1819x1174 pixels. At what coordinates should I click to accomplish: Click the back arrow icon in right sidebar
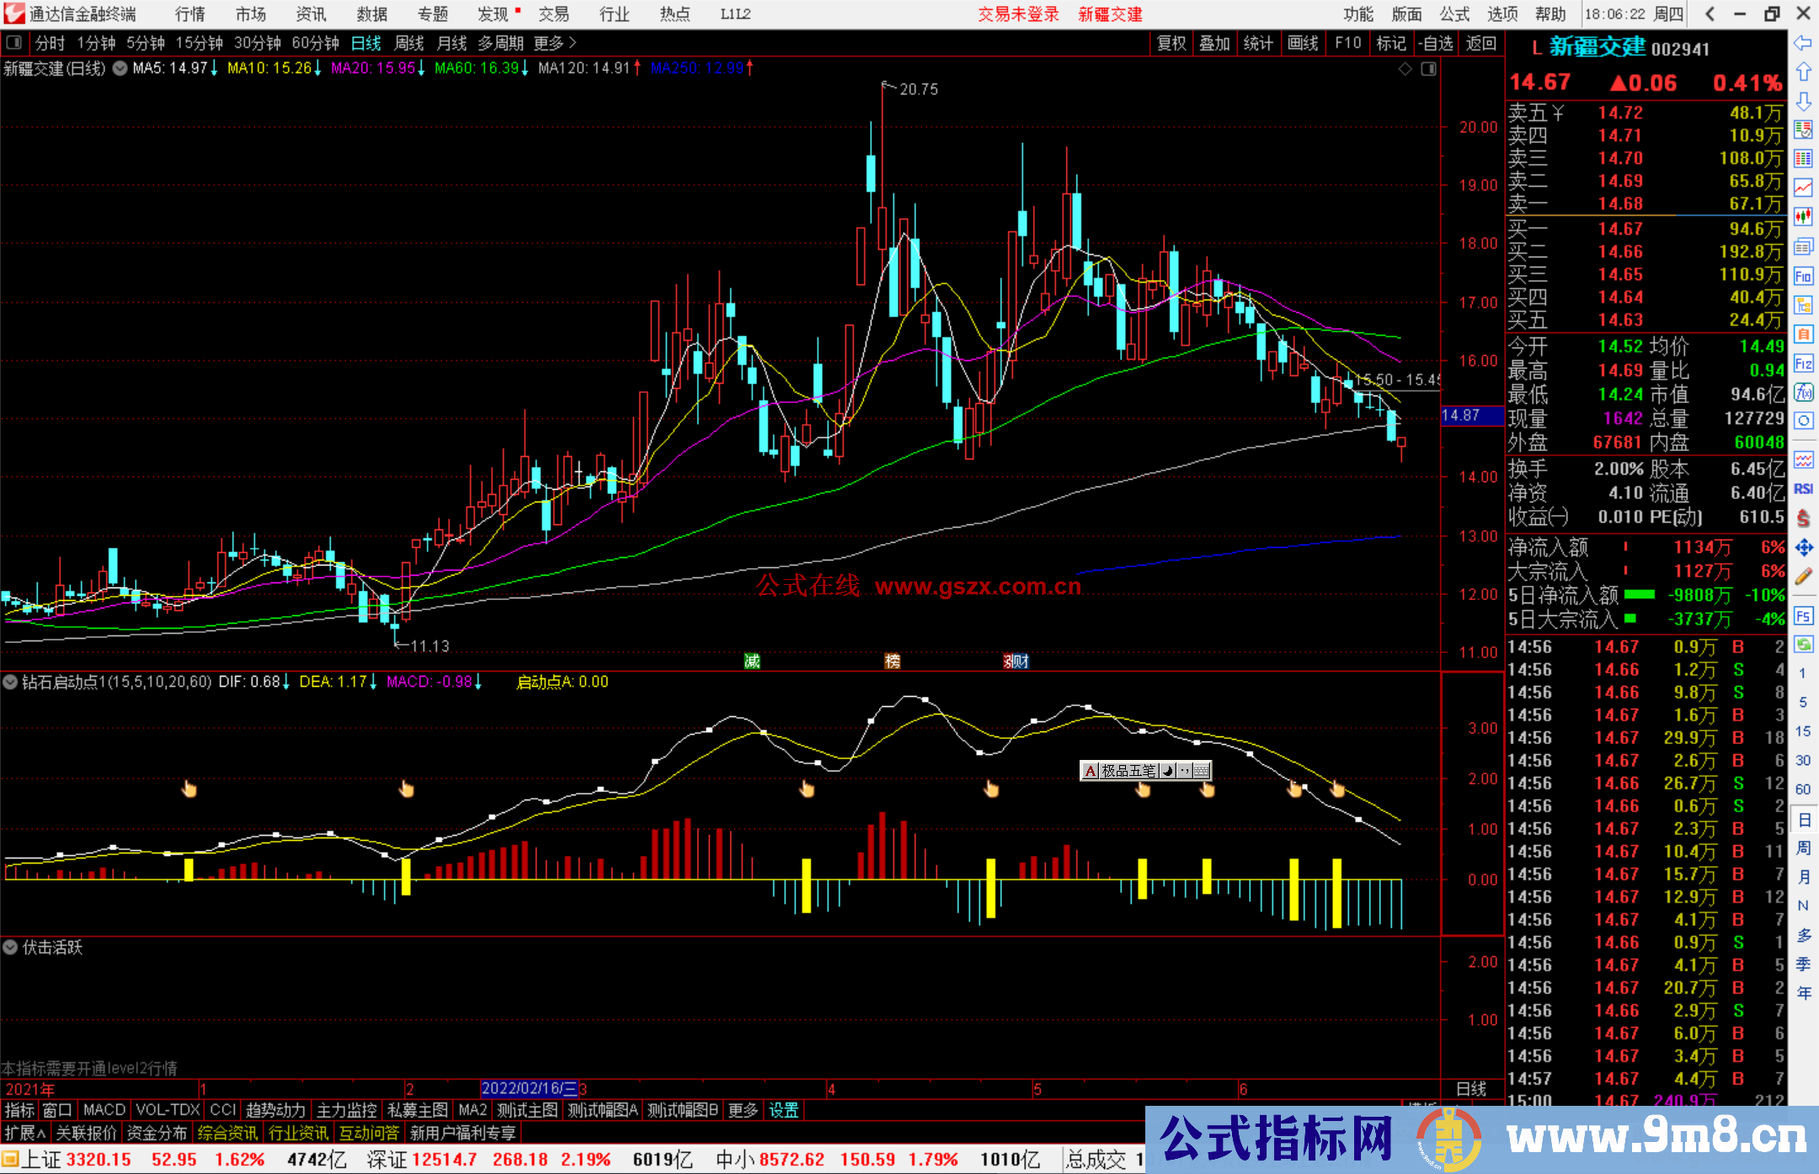pyautogui.click(x=1802, y=43)
